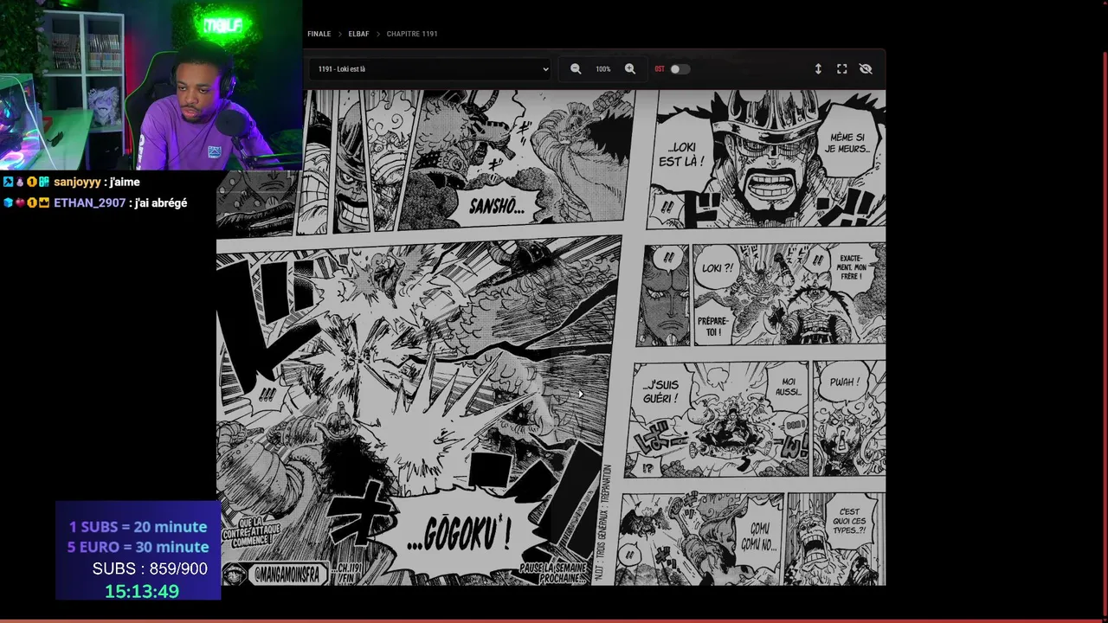Click the CHAPITRE 1191 breadcrumb

click(x=412, y=34)
